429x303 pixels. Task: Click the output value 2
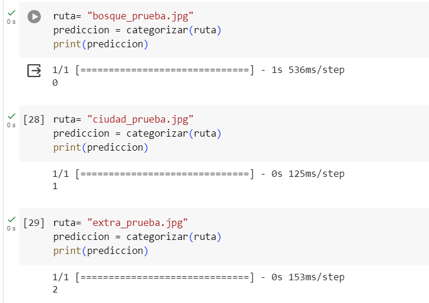(55, 290)
